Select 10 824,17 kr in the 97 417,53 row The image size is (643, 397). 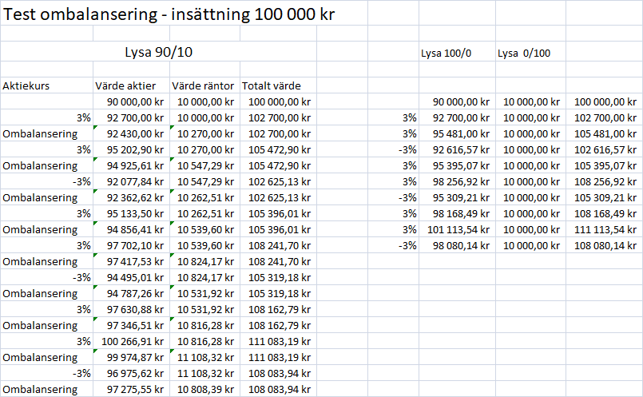click(x=205, y=262)
